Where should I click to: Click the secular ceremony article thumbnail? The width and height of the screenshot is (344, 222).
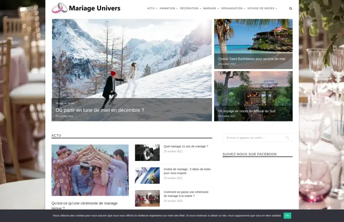coord(90,170)
